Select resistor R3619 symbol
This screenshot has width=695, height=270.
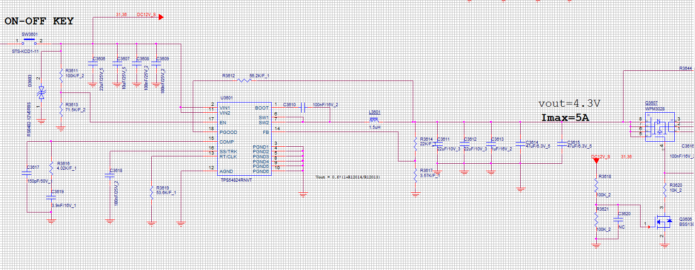point(151,192)
